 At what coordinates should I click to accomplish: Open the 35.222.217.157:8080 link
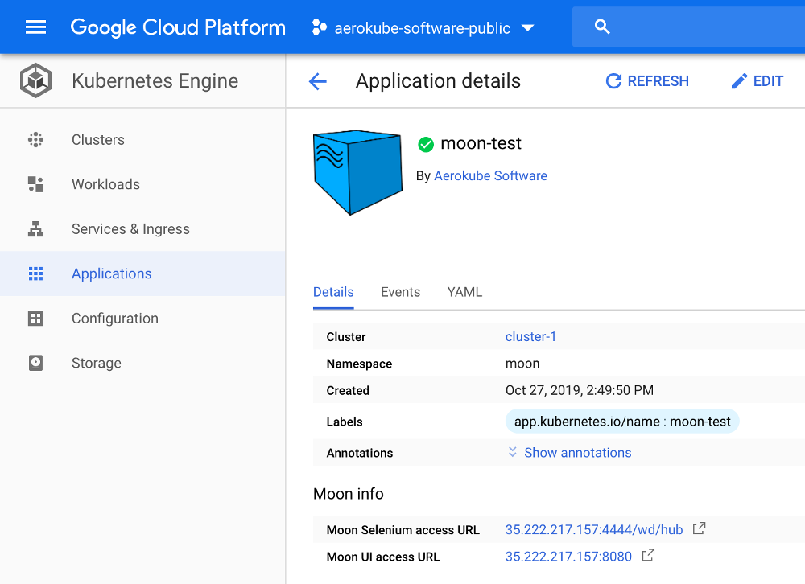pyautogui.click(x=568, y=557)
